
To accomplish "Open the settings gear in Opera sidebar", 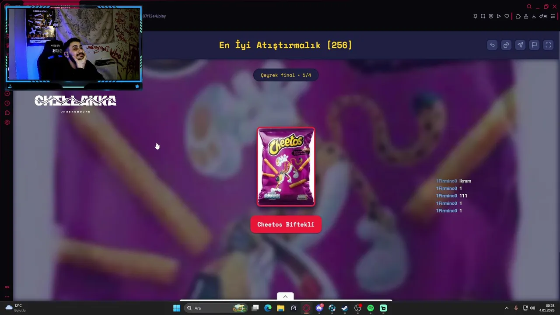I will 7,122.
